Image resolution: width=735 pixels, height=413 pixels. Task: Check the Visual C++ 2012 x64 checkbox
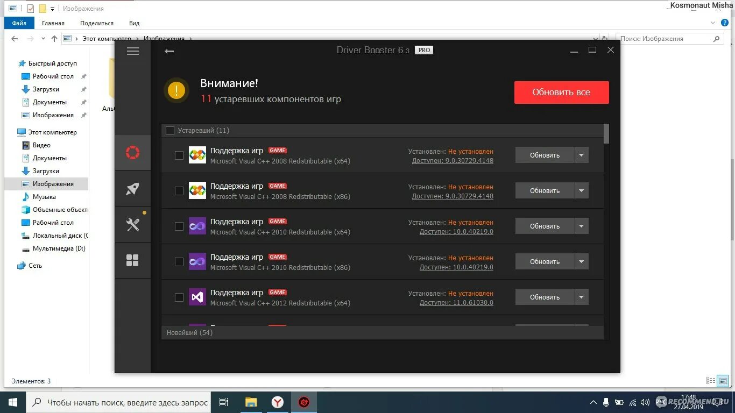pos(179,297)
